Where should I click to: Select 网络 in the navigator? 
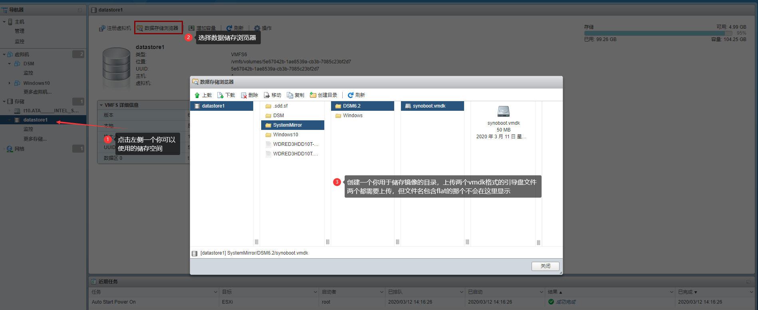(x=19, y=149)
